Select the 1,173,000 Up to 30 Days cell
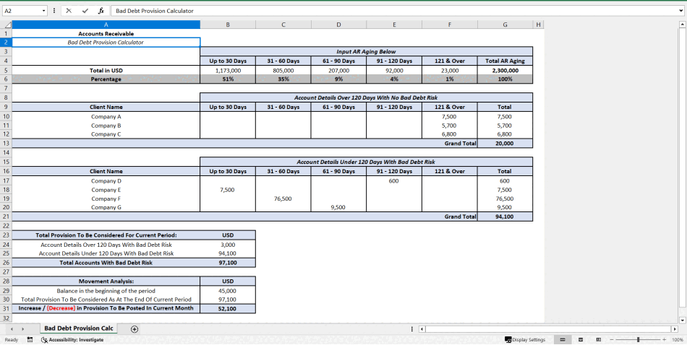This screenshot has height=345, width=687. tap(228, 71)
